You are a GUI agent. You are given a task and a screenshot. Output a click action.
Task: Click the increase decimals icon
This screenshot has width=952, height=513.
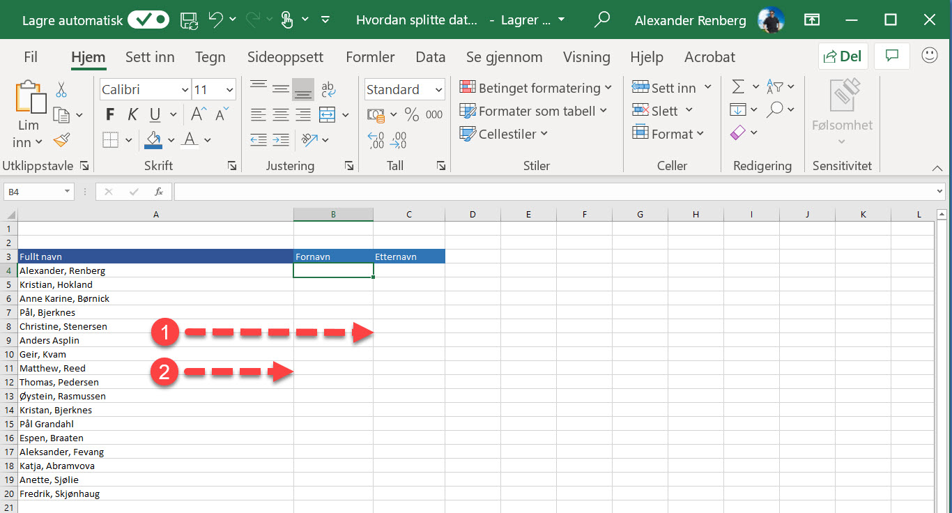point(377,140)
